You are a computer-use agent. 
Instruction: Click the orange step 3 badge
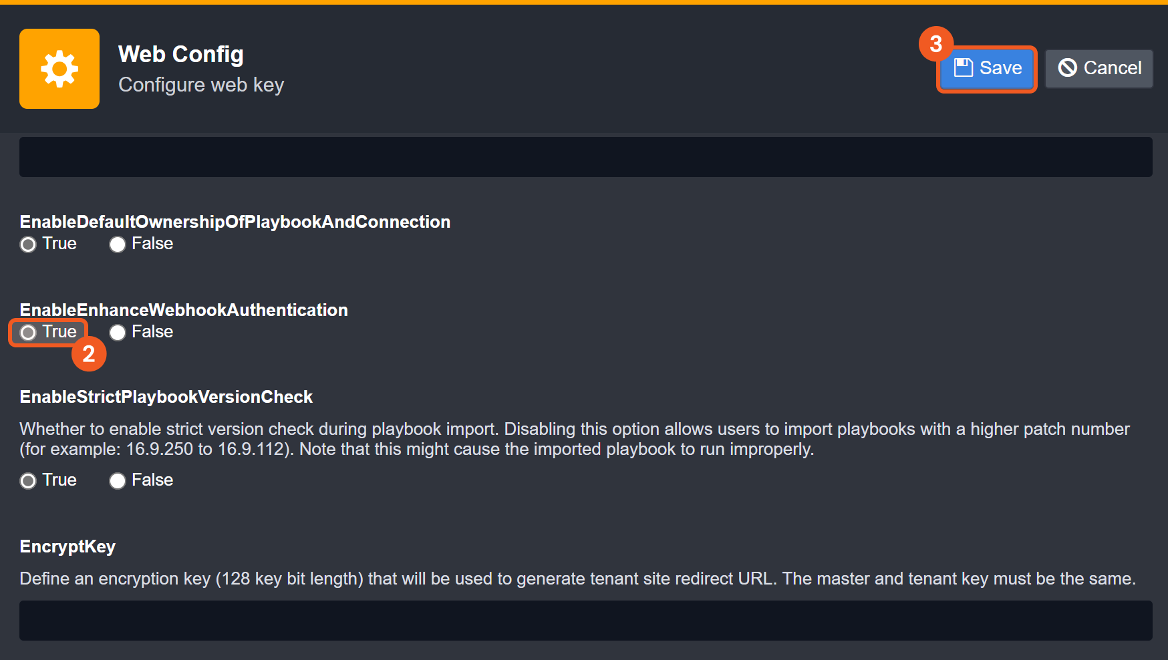[x=935, y=44]
